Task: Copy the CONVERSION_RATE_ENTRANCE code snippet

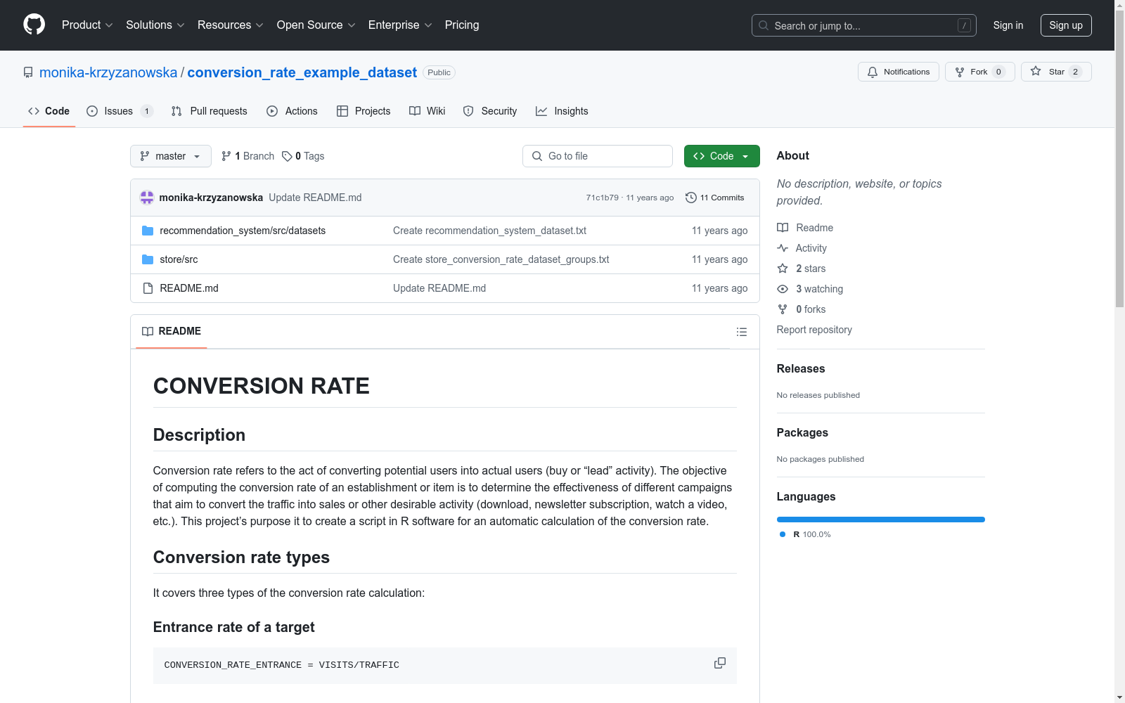Action: tap(719, 664)
